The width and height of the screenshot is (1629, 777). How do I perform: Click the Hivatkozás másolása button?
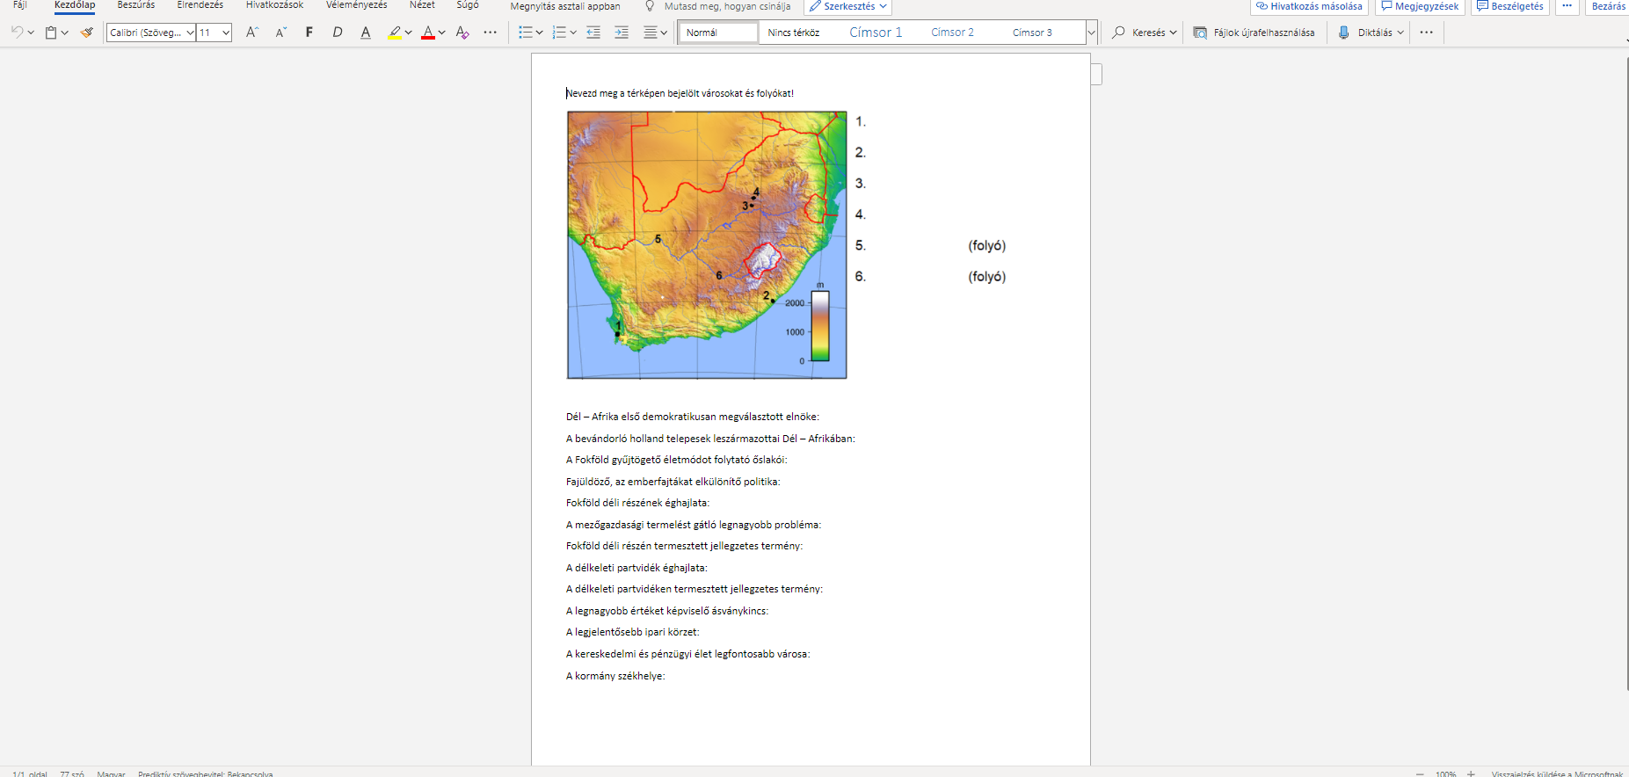pyautogui.click(x=1309, y=6)
